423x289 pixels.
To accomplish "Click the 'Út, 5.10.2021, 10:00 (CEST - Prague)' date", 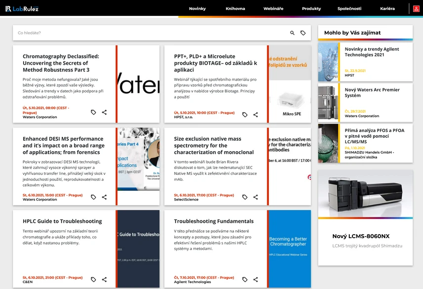I will (204, 113).
